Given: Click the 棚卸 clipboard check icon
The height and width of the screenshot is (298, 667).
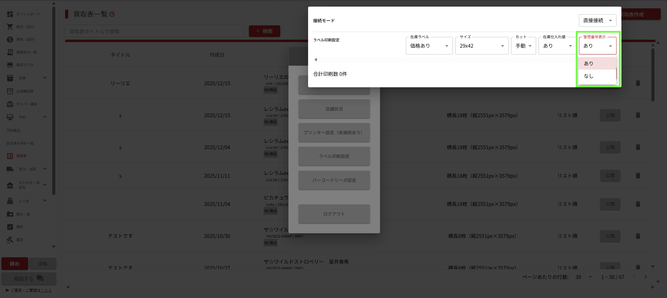Looking at the screenshot, I should tap(10, 227).
